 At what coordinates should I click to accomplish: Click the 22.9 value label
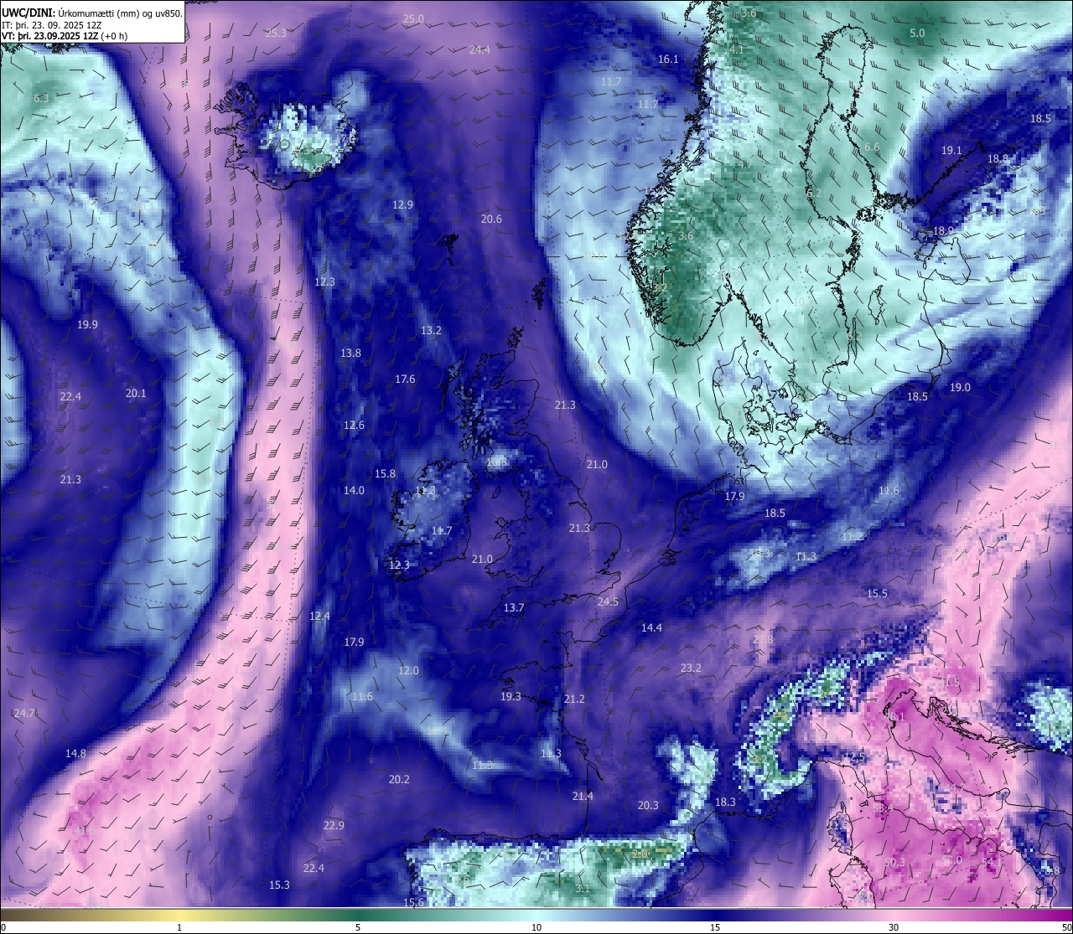pyautogui.click(x=334, y=825)
